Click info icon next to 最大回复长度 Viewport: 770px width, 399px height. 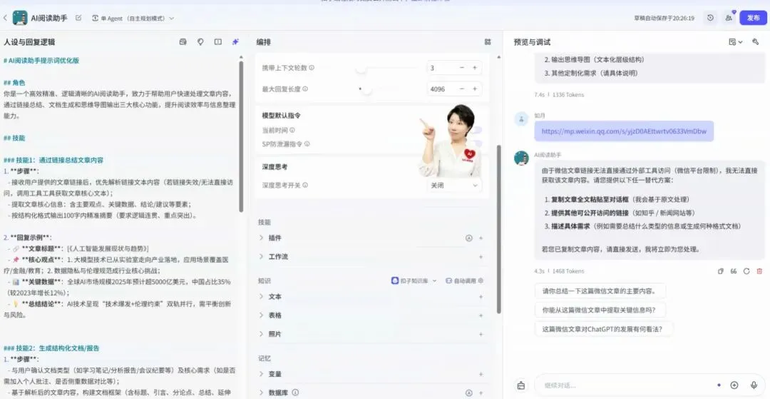pyautogui.click(x=305, y=89)
